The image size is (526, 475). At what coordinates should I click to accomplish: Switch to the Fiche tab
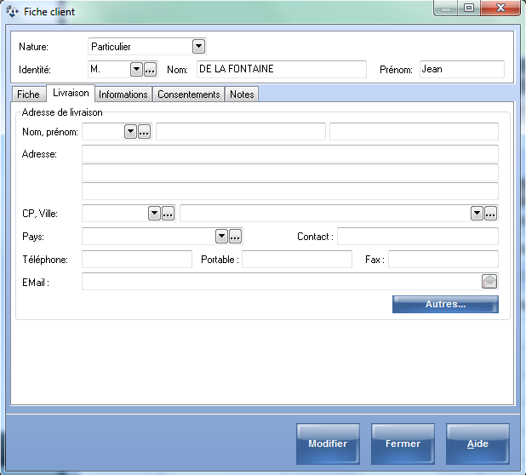28,94
